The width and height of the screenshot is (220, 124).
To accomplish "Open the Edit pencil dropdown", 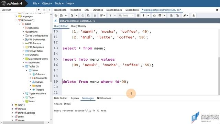I will pyautogui.click(x=102, y=15).
